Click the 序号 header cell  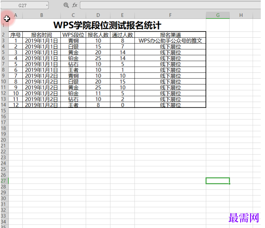[16, 35]
